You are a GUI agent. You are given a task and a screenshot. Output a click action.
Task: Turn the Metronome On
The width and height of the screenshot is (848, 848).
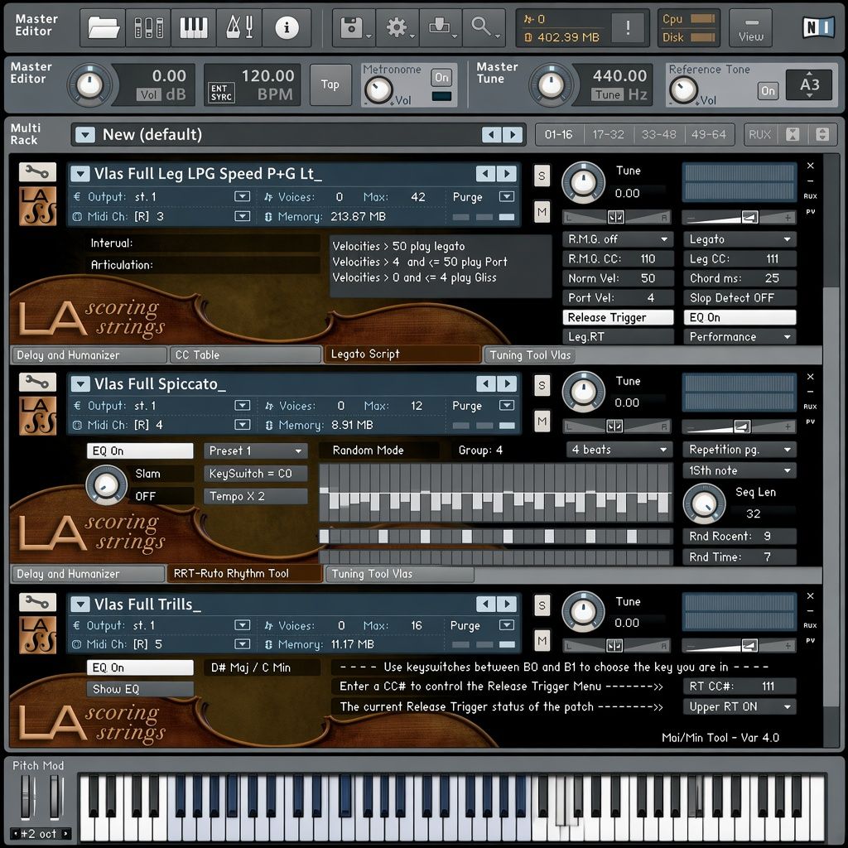click(441, 77)
